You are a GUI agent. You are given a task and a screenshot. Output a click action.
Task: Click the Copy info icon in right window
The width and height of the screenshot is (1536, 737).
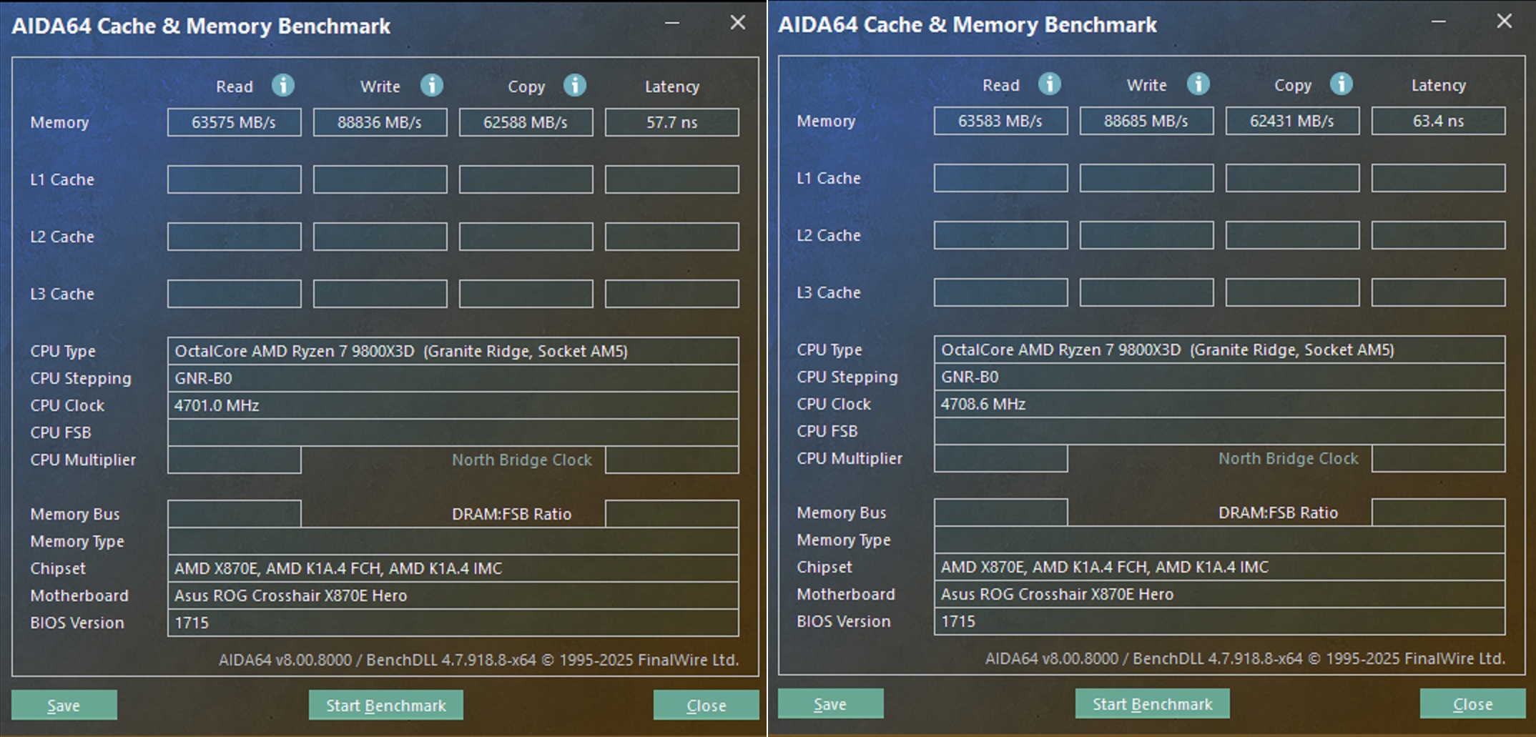[1341, 84]
